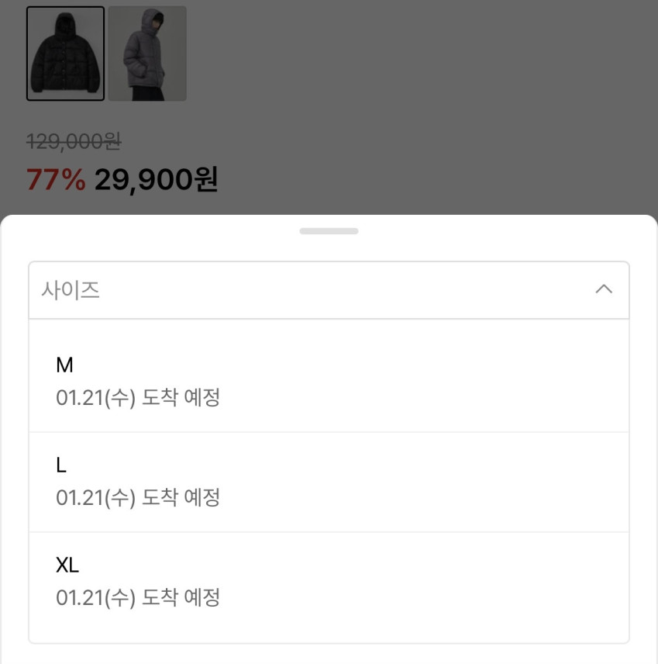Image resolution: width=658 pixels, height=664 pixels.
Task: Choose size L option
Action: coord(62,465)
